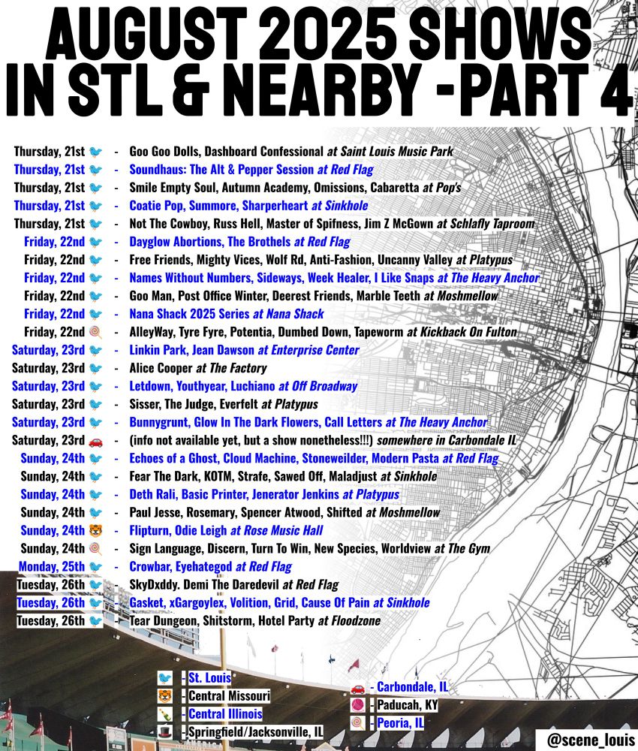Select the 'Central Missouri' legend text
This screenshot has width=638, height=751.
point(229,696)
